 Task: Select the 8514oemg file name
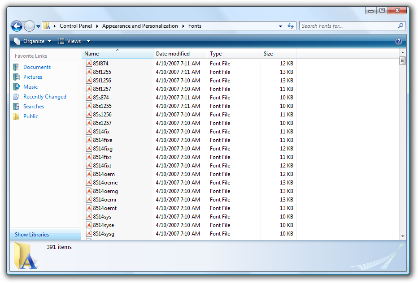[x=105, y=191]
